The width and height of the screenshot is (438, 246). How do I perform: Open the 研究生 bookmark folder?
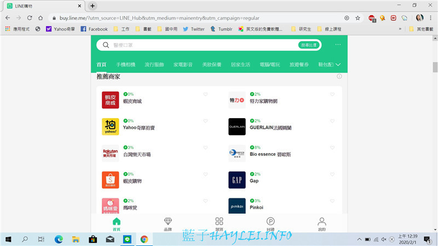[301, 29]
